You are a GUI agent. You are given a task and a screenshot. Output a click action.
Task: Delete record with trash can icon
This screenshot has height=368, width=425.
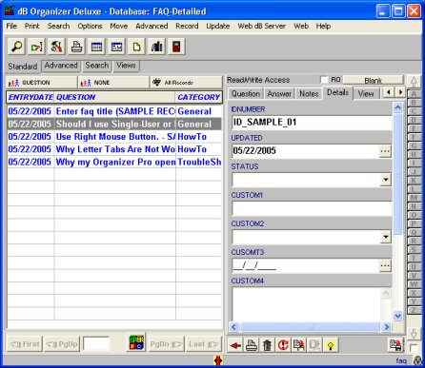(x=267, y=345)
